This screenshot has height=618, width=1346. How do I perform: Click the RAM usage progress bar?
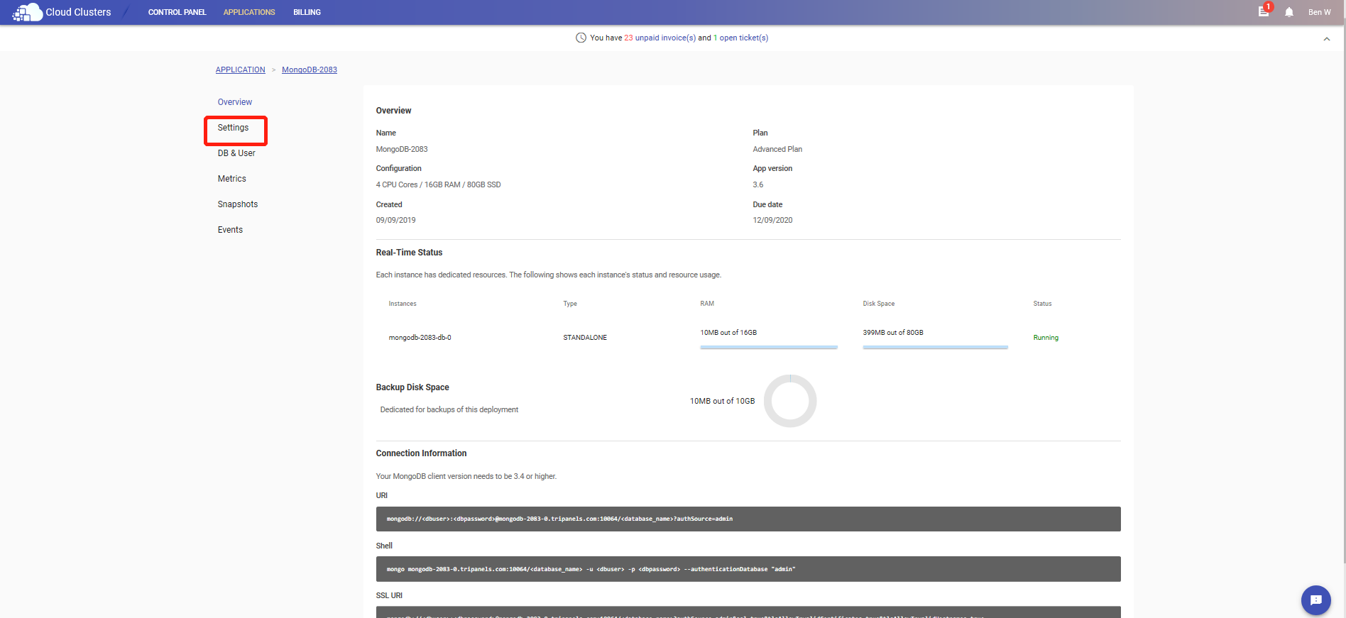pos(769,347)
